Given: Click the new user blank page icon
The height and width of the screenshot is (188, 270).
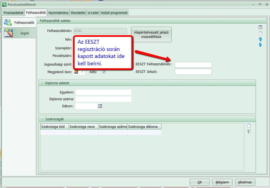Looking at the screenshot, I should coord(260,33).
